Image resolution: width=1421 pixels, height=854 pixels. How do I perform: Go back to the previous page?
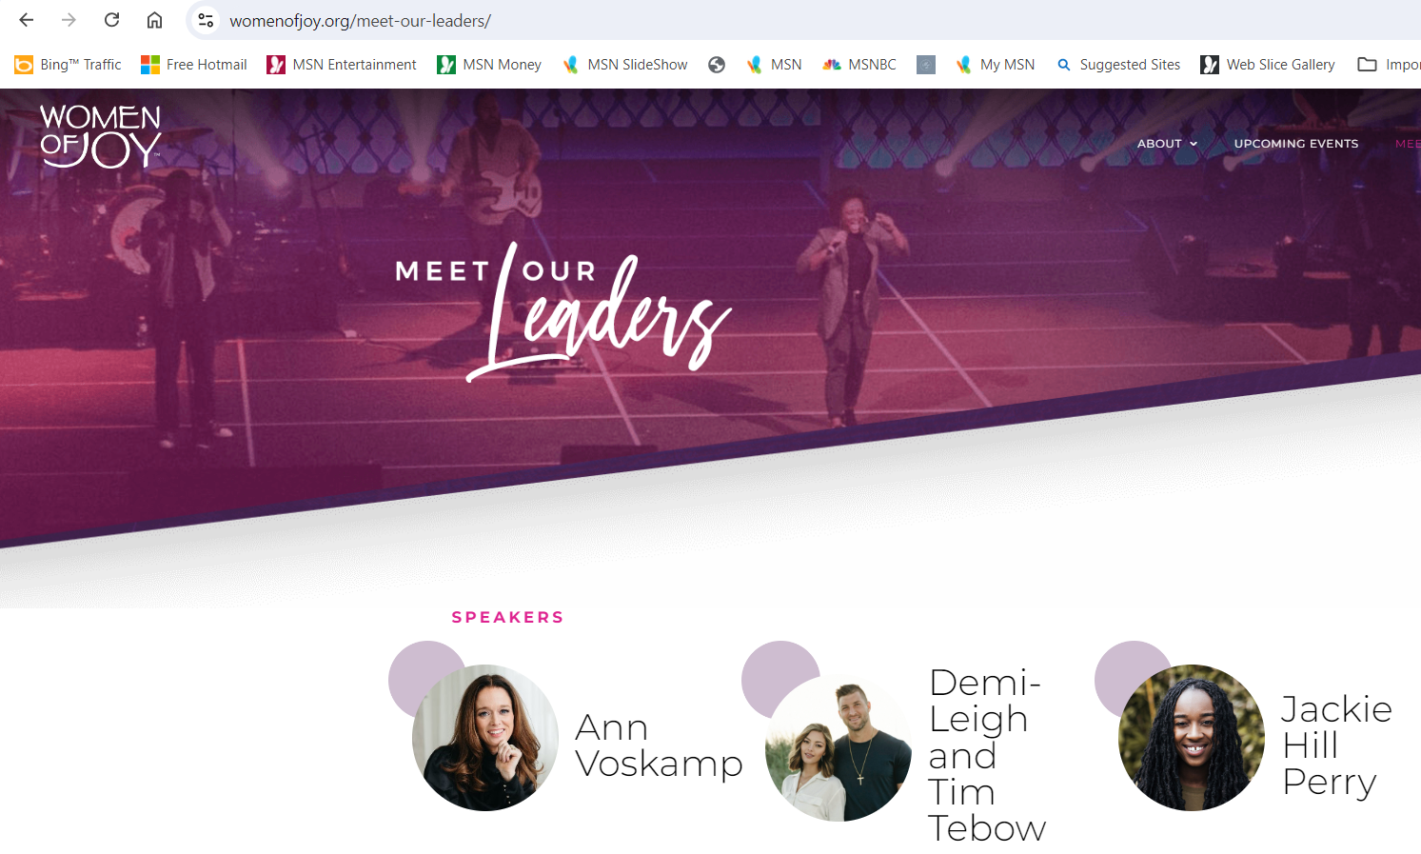tap(26, 20)
